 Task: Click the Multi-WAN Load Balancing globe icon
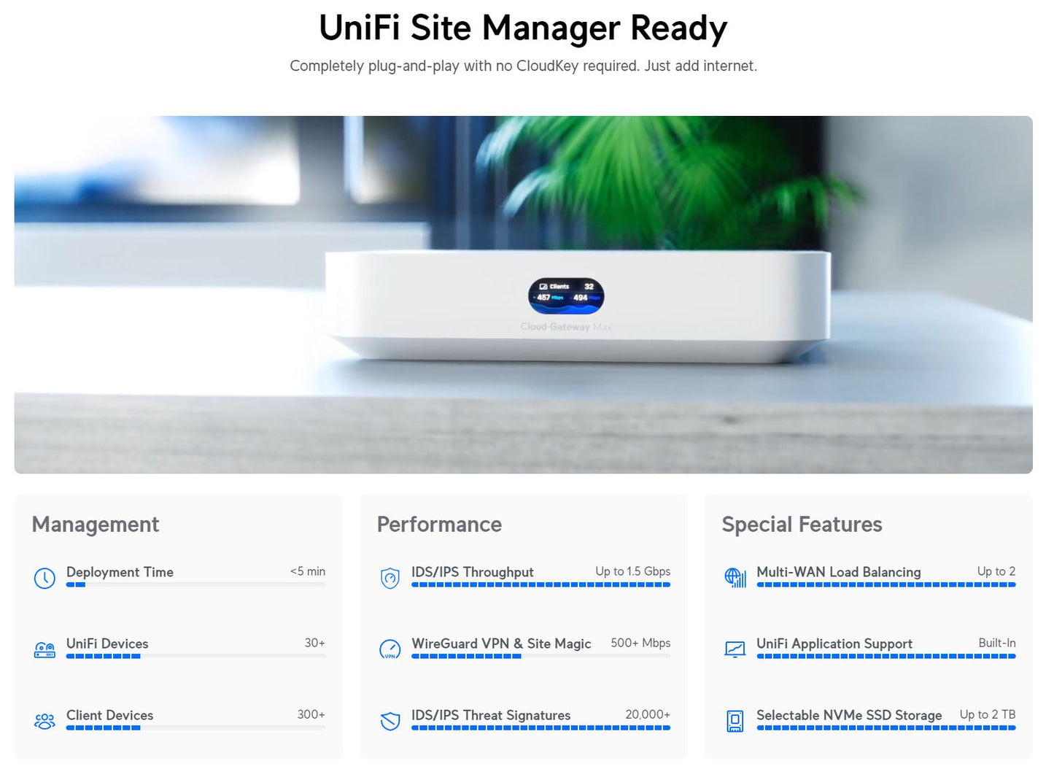735,578
